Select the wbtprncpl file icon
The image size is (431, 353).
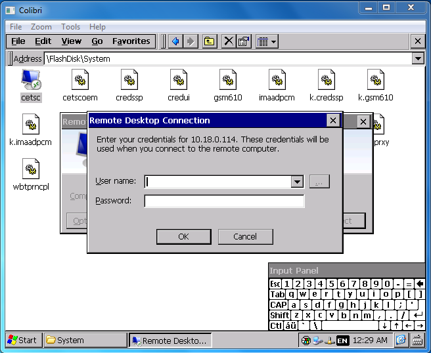coord(31,175)
